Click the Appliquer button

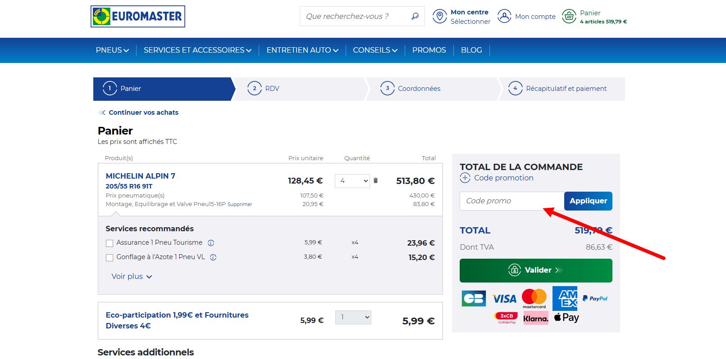[x=588, y=201]
